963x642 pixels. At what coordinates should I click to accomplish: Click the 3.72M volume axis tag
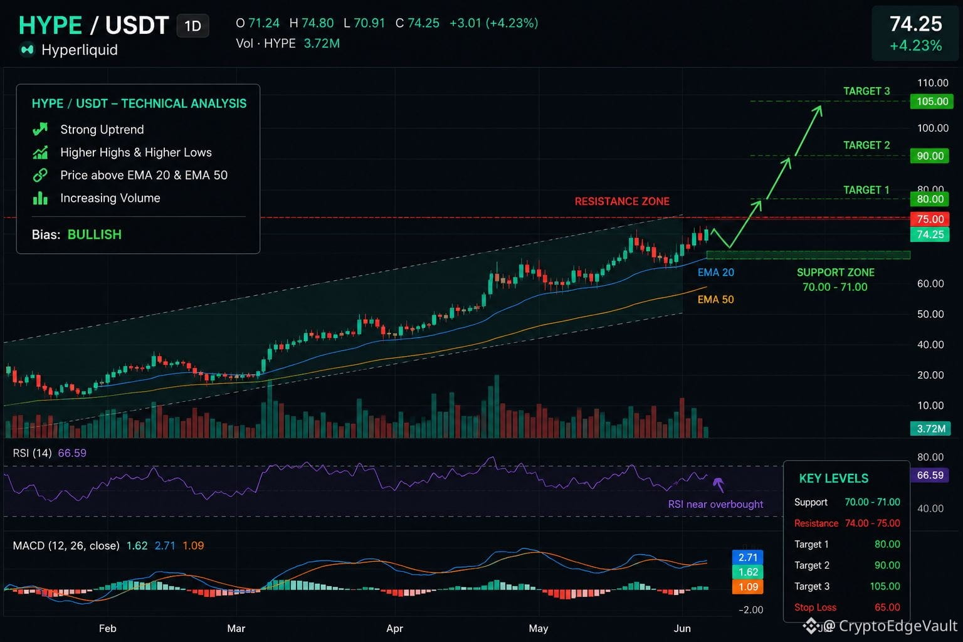pos(930,429)
